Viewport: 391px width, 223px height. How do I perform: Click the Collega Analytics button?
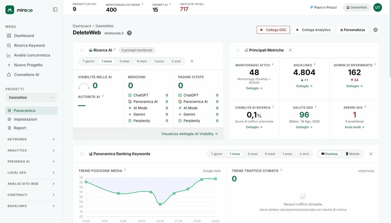tap(313, 30)
